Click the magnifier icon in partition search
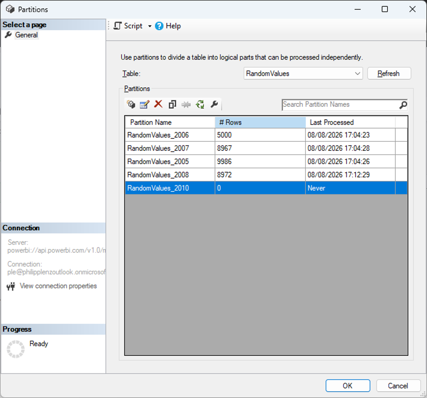The image size is (427, 398). (403, 105)
